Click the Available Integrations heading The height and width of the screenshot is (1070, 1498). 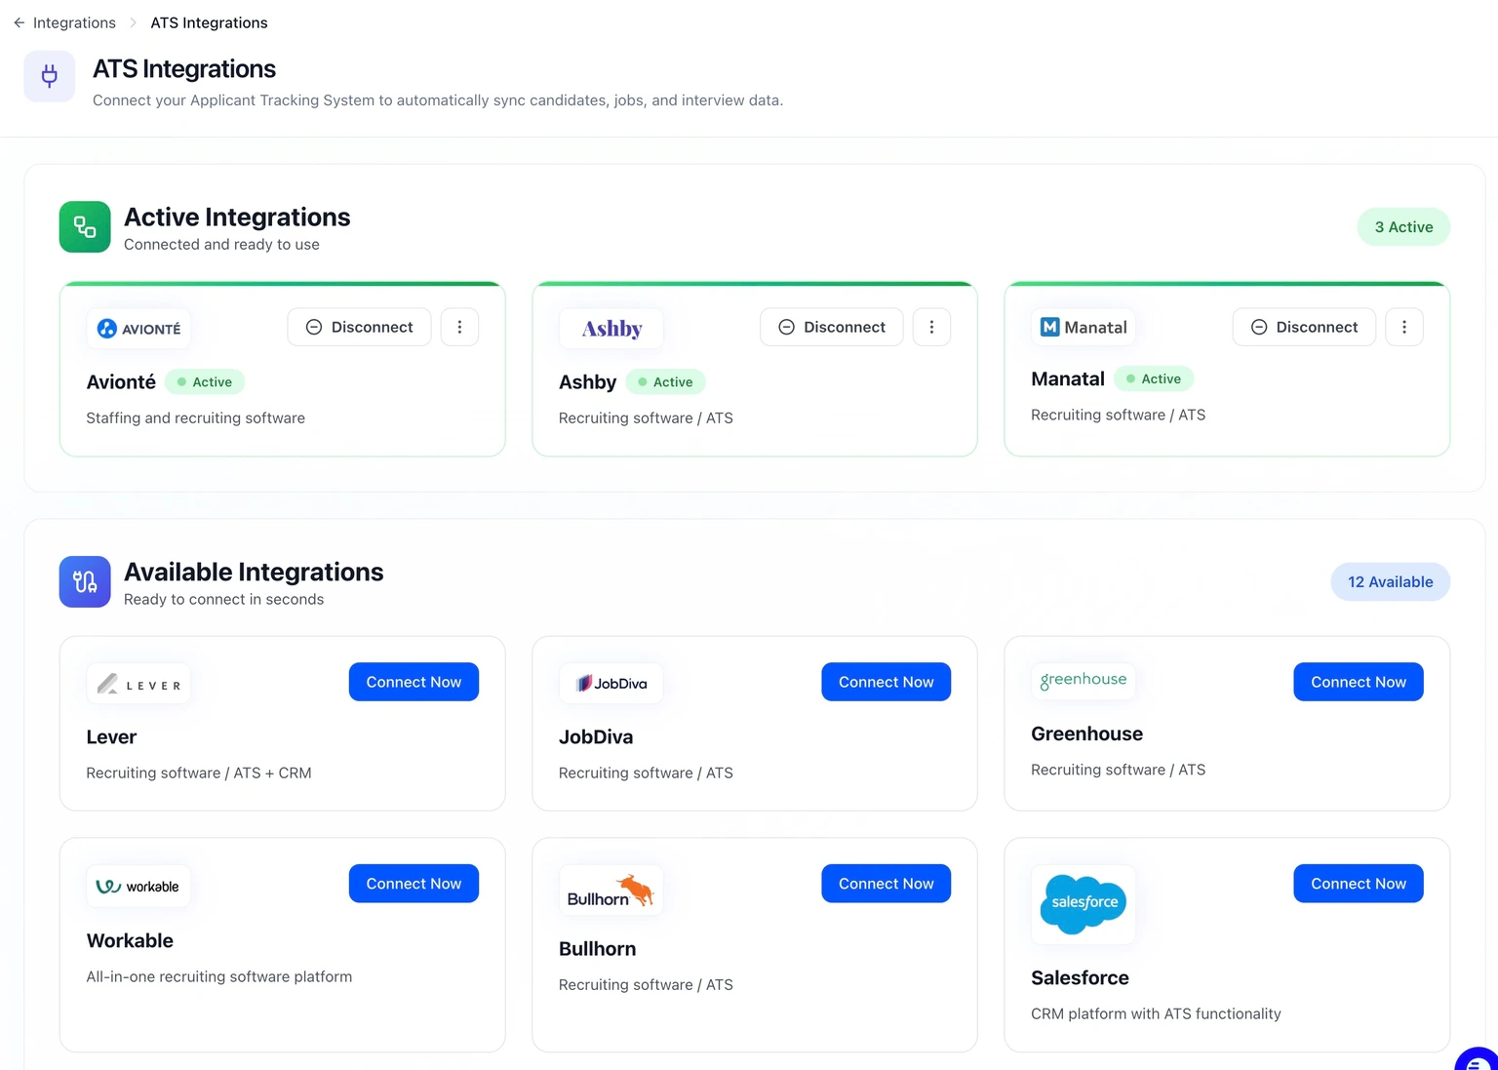tap(254, 573)
